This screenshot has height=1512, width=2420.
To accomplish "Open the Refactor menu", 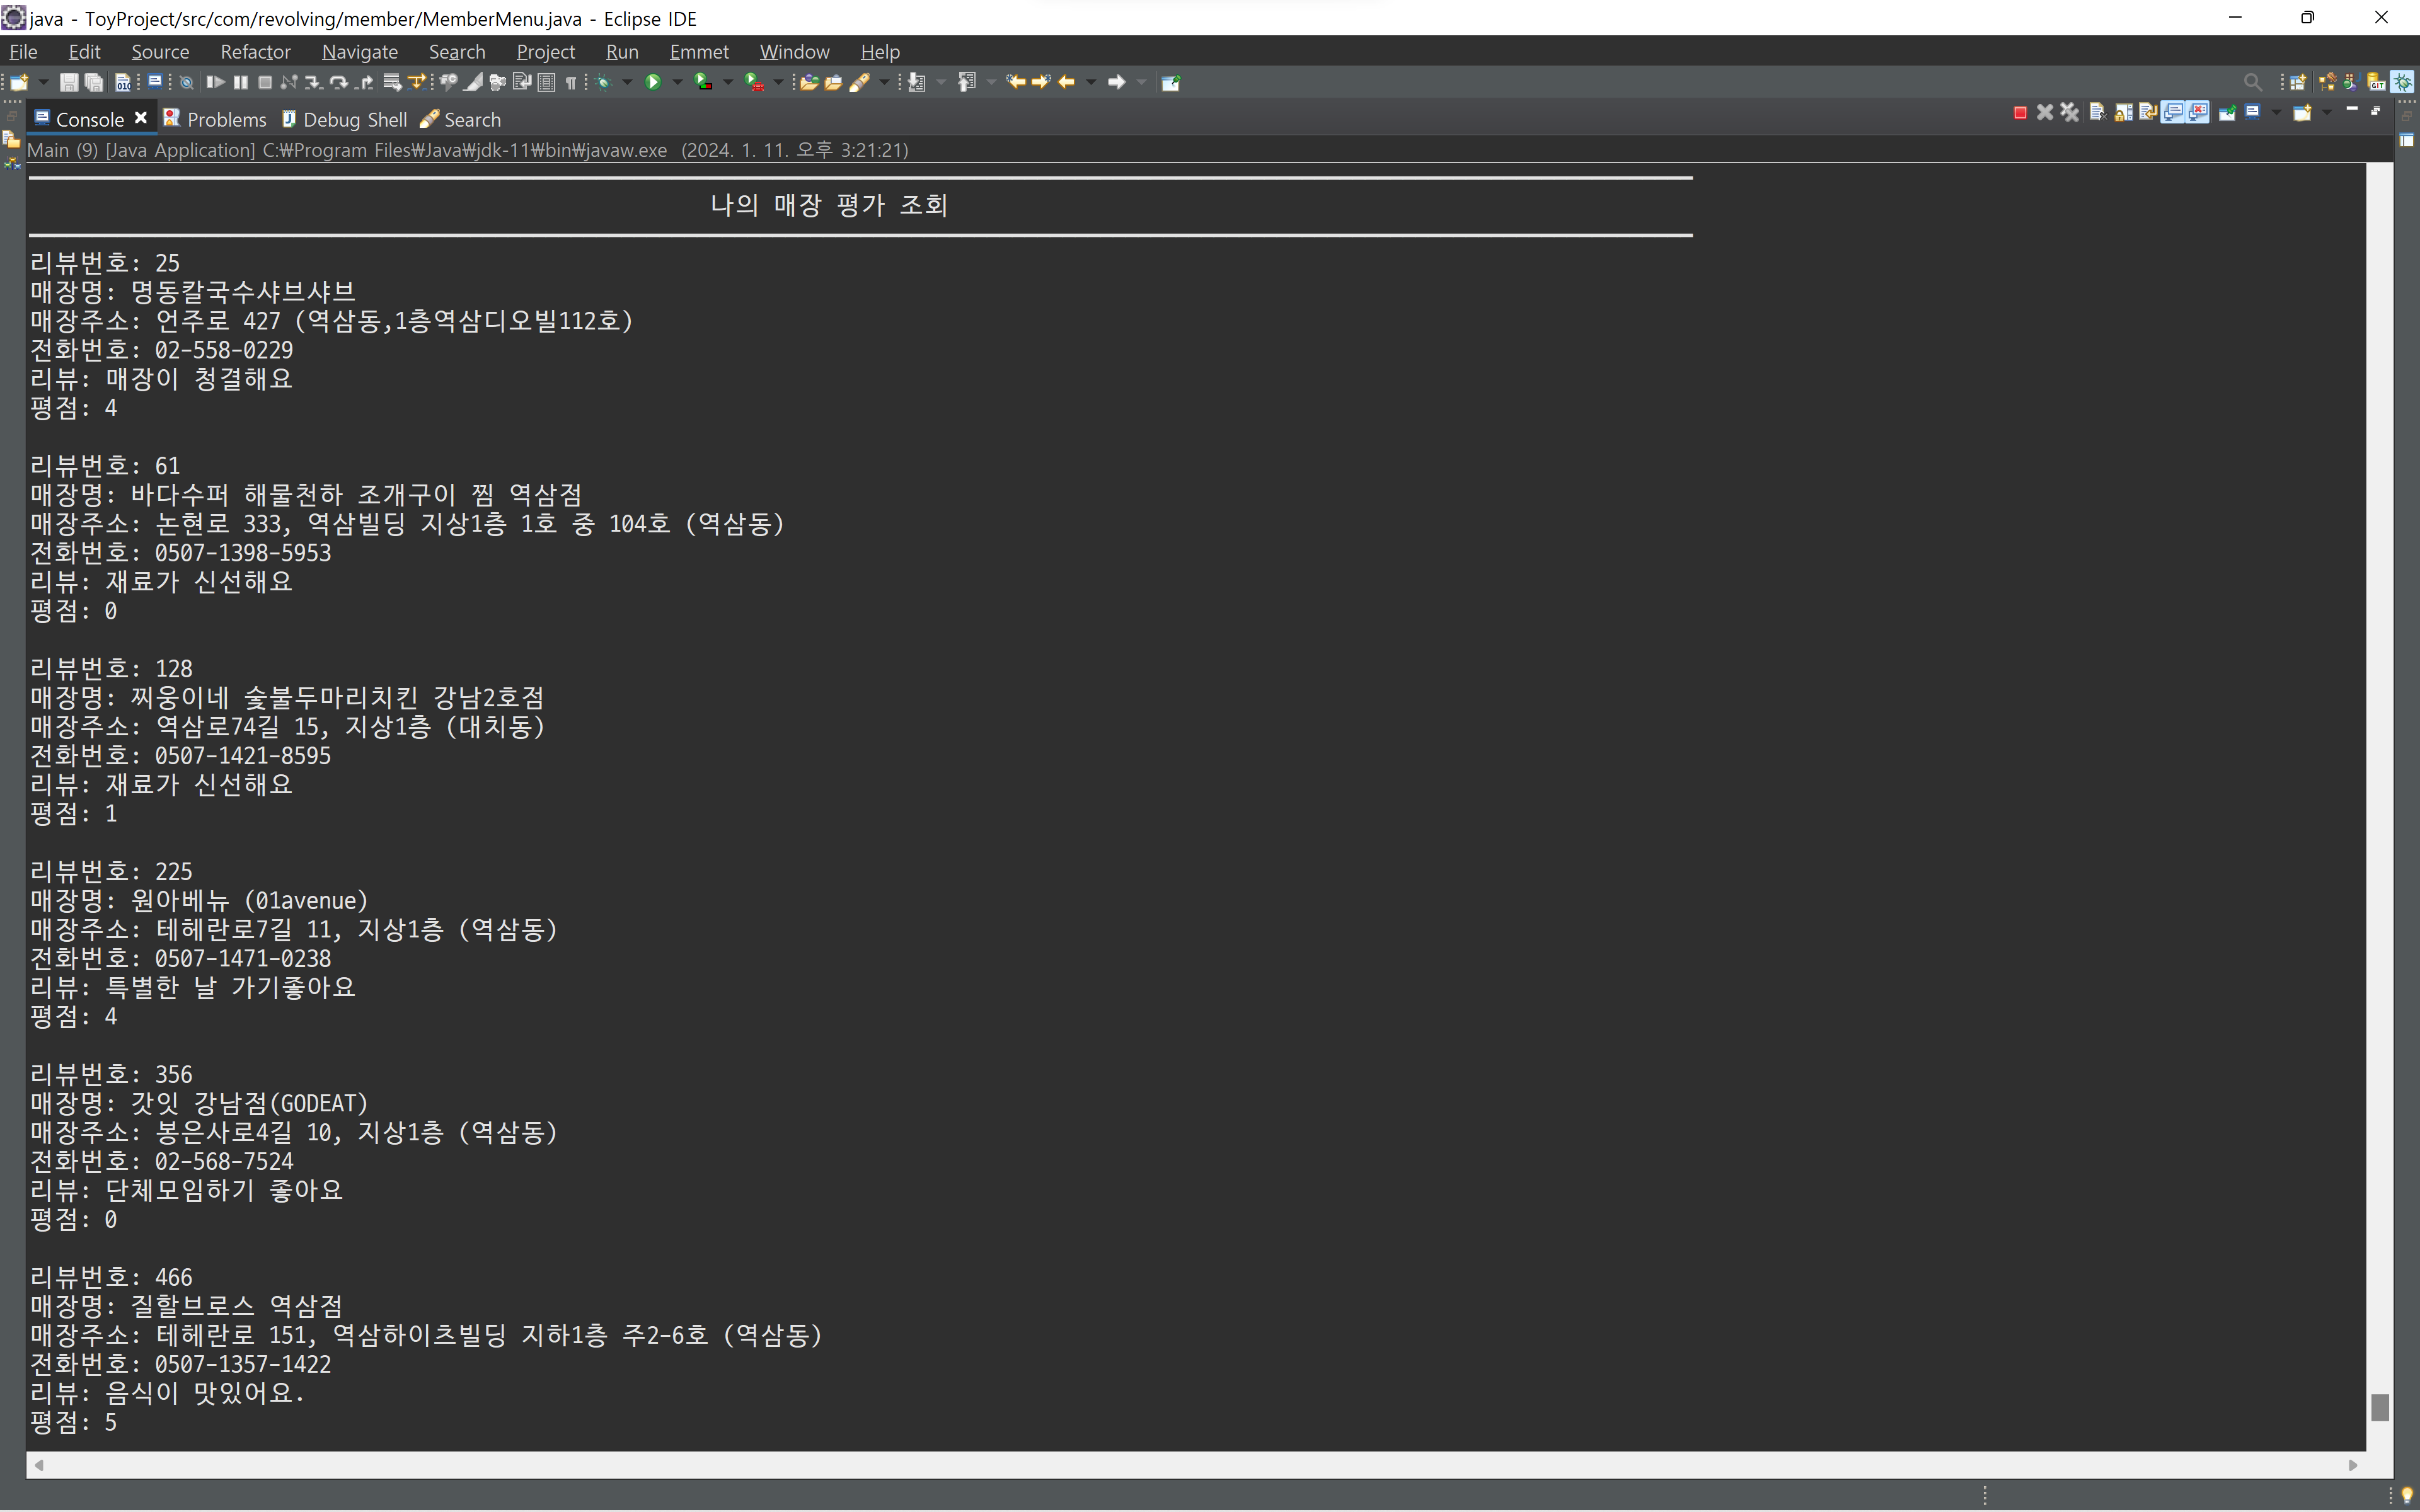I will [255, 51].
